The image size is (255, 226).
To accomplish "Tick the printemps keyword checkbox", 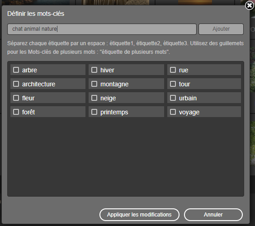I will tap(94, 112).
